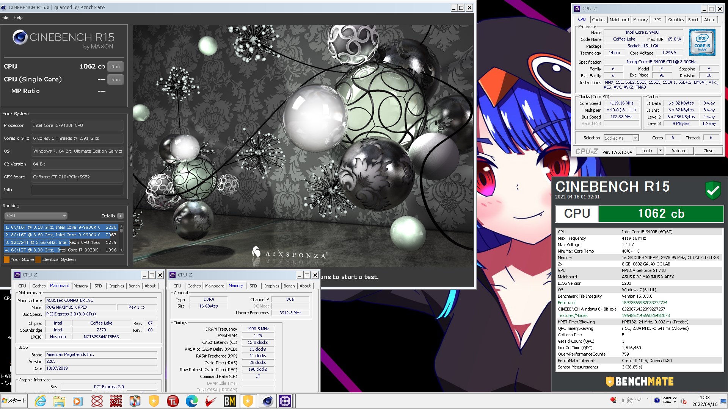Open the Memory tab in Mainboard CPU-Z window
Viewport: 728px width, 409px height.
click(80, 286)
